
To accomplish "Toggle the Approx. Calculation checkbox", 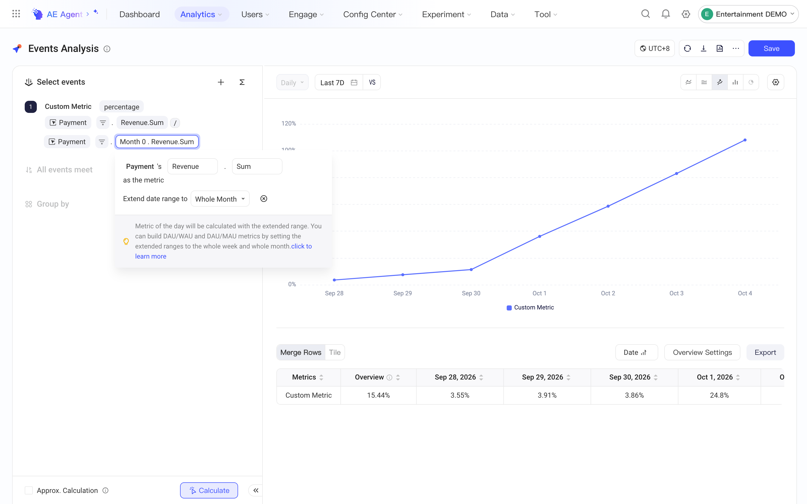I will pyautogui.click(x=29, y=490).
